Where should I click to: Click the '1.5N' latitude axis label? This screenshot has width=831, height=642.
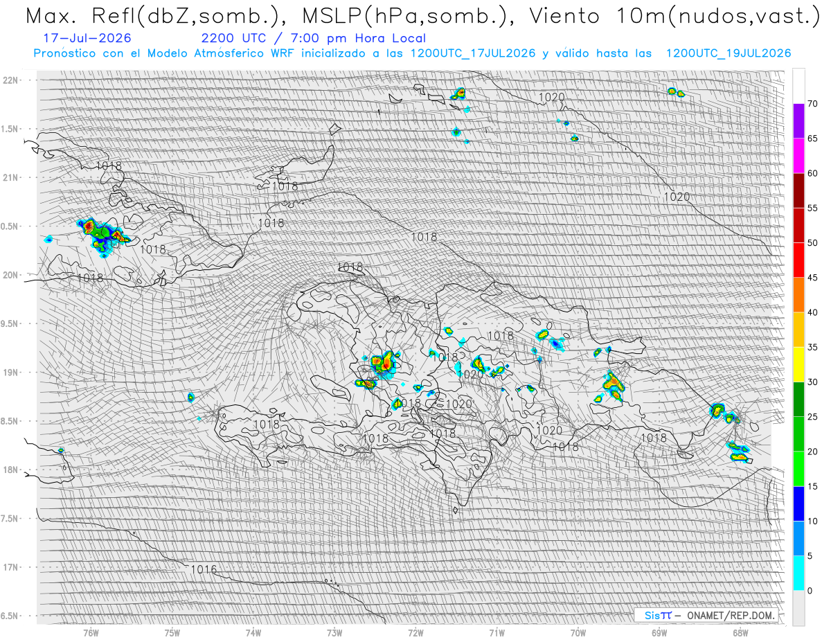coord(10,129)
